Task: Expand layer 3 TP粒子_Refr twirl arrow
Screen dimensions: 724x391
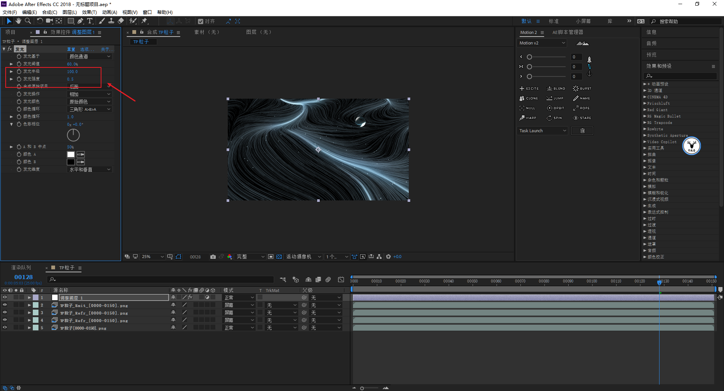Action: coord(29,313)
